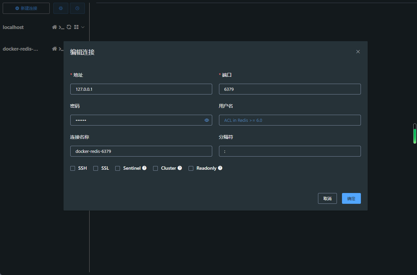Expand the localhost connection chevron

point(83,27)
